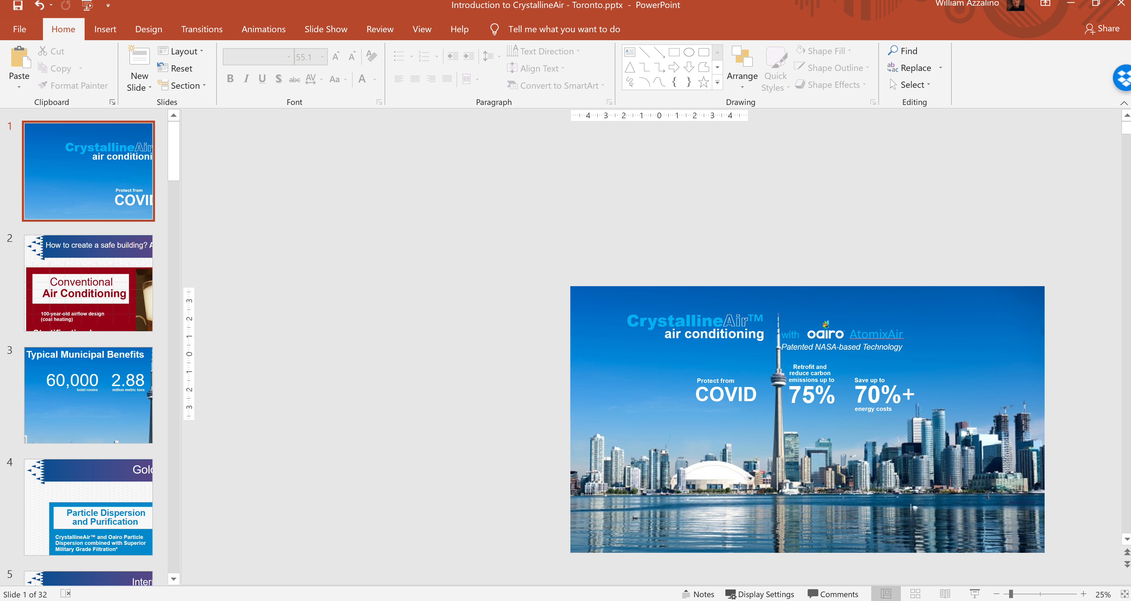Open the Layout dropdown
Screen dimensions: 1131x601
tap(181, 51)
